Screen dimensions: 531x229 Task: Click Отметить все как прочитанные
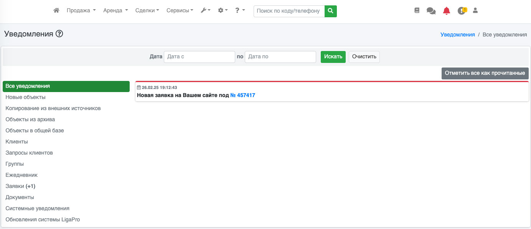click(x=485, y=73)
